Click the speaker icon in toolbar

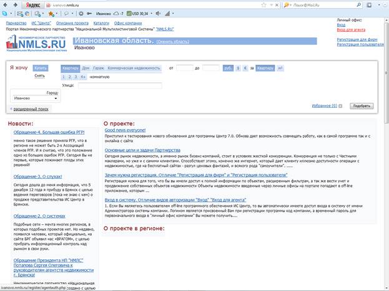click(x=158, y=14)
